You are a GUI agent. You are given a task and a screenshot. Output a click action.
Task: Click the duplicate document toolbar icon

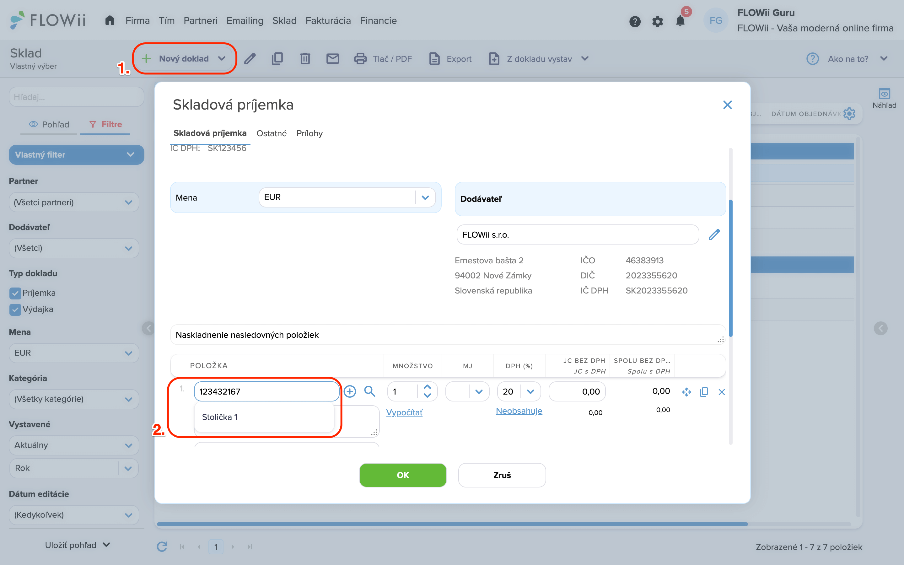pyautogui.click(x=277, y=59)
